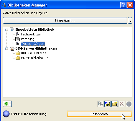
Task: Click the Eingebettete Bibliothek library icon
Action: (x=12, y=30)
